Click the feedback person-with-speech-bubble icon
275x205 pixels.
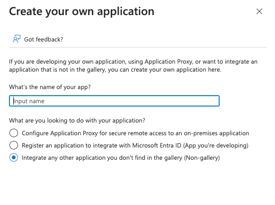pyautogui.click(x=17, y=39)
